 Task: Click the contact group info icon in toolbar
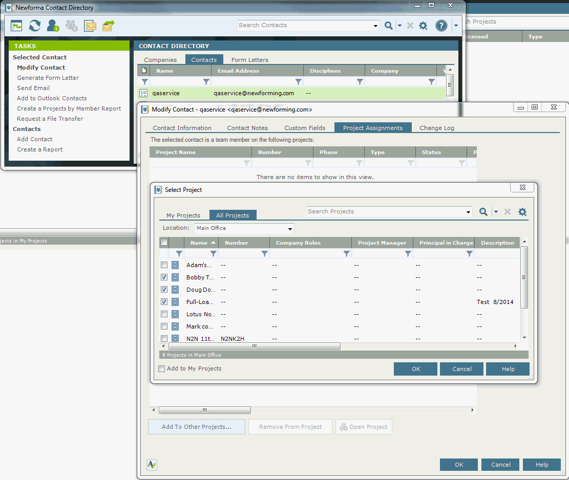pos(72,26)
